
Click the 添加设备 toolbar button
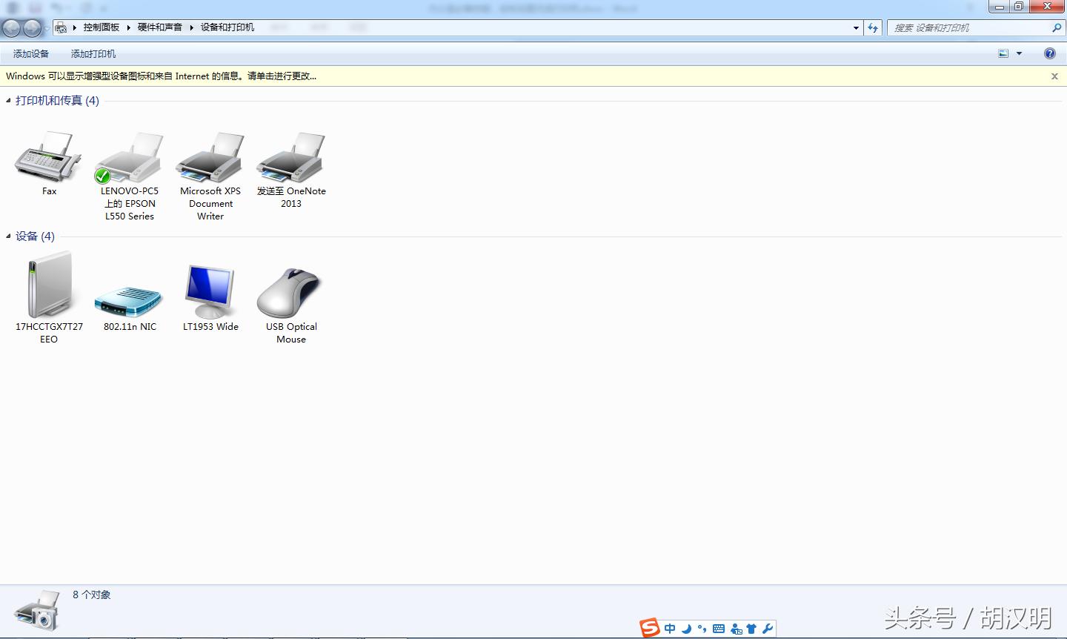(x=31, y=54)
